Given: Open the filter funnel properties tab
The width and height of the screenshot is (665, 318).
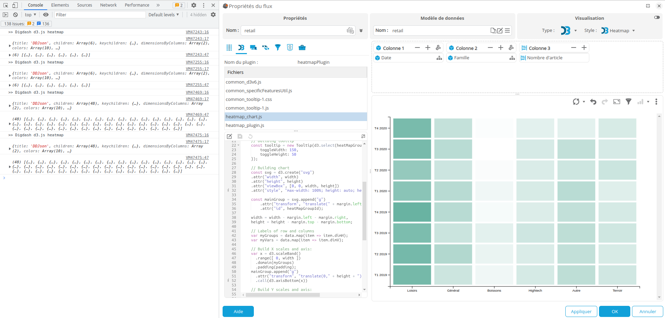Looking at the screenshot, I should click(x=278, y=48).
